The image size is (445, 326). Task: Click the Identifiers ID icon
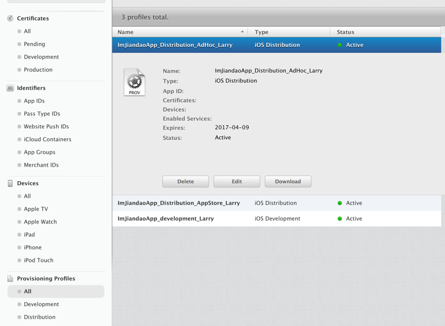click(x=10, y=88)
